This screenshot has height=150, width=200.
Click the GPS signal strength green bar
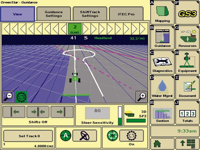[136, 121]
